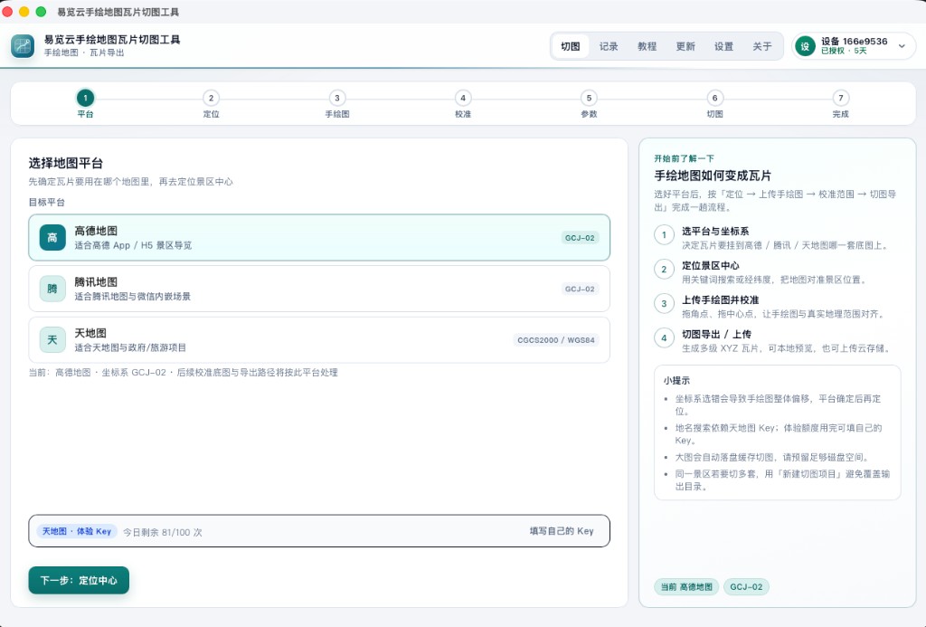Click CGCS2000 / WGS84 badge on 天地图 card
The height and width of the screenshot is (627, 926).
(556, 340)
